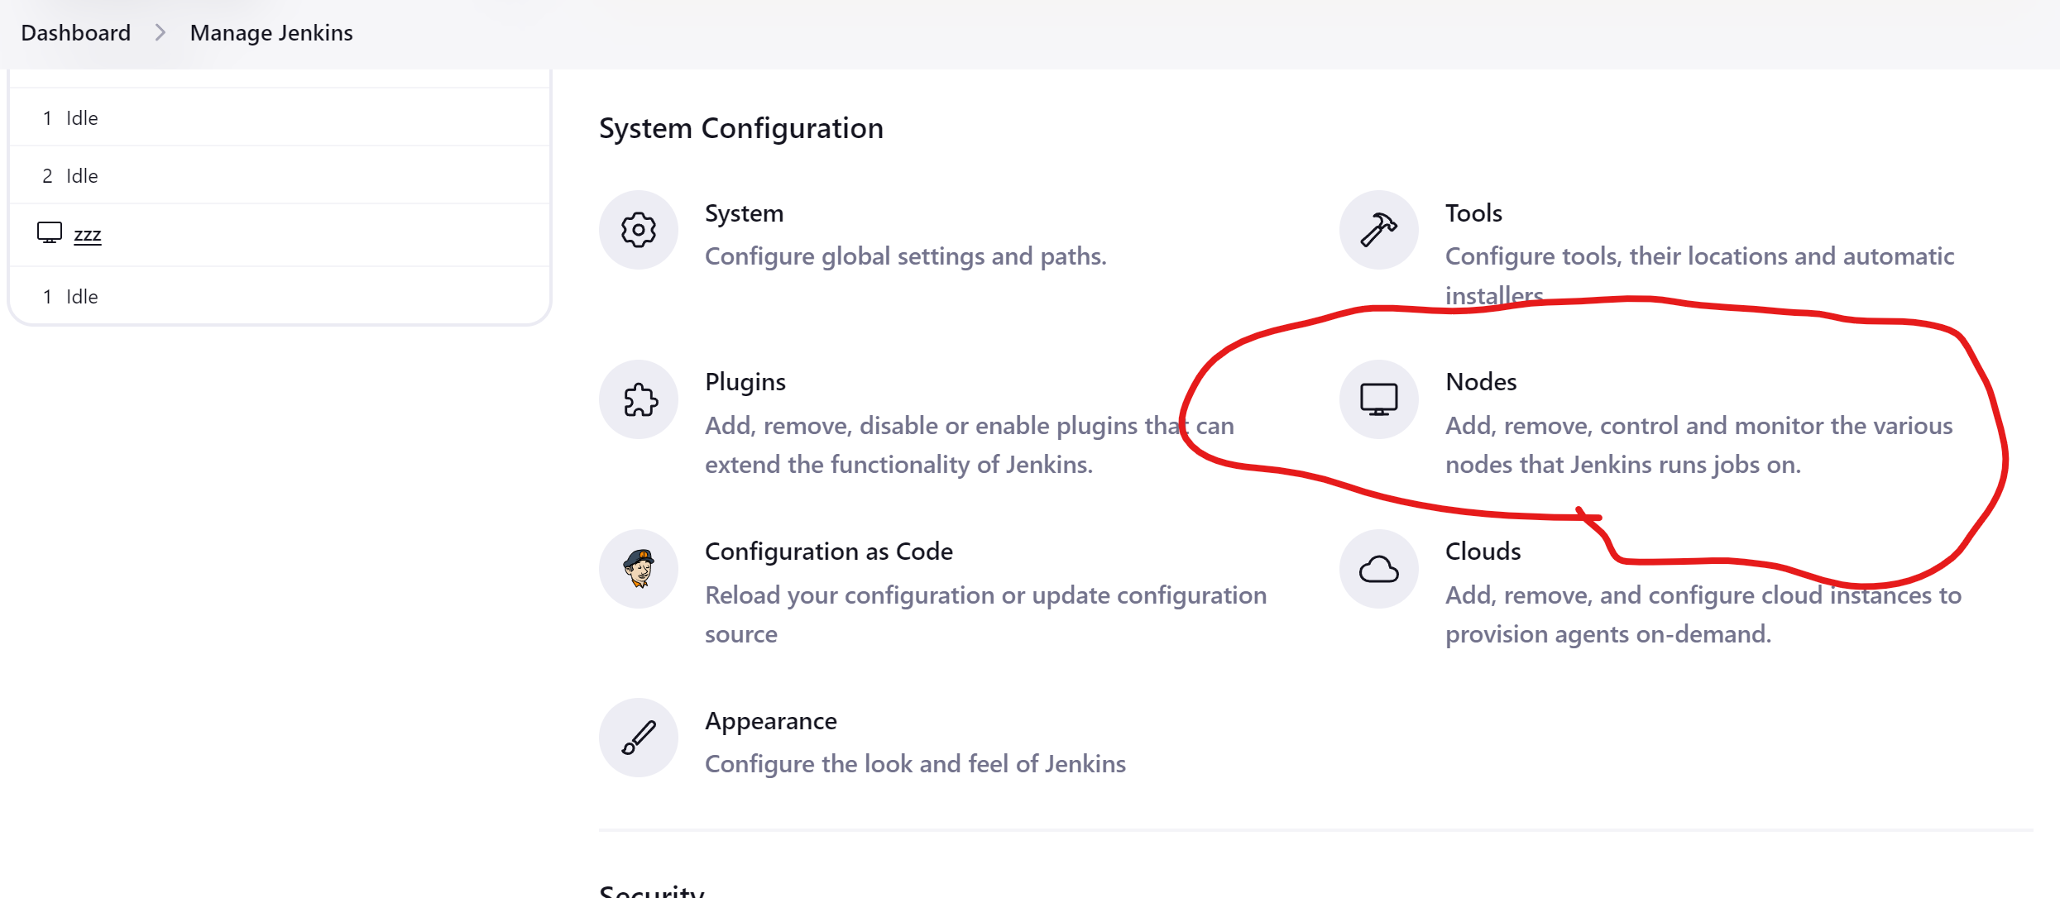Click the System gear icon
The width and height of the screenshot is (2060, 898).
[x=638, y=230]
